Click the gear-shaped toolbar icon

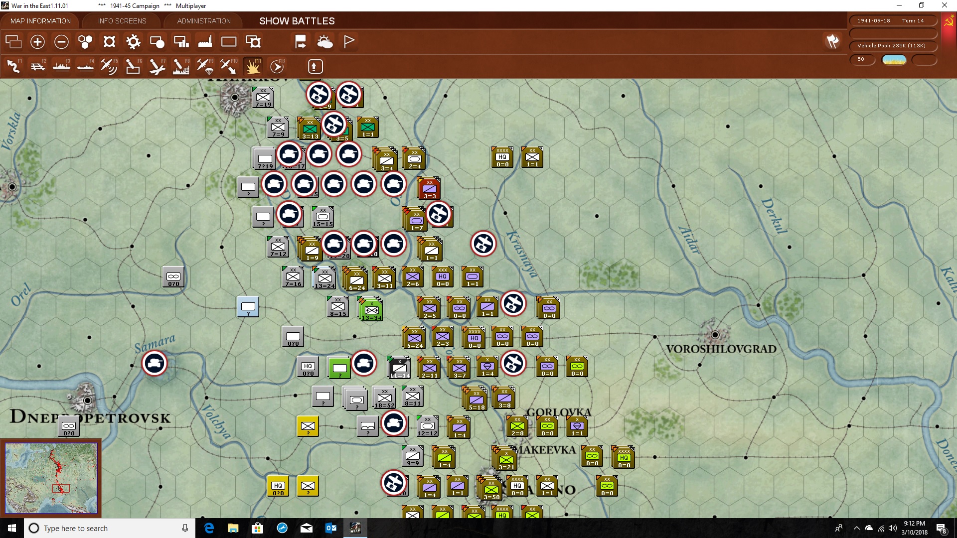(x=133, y=42)
